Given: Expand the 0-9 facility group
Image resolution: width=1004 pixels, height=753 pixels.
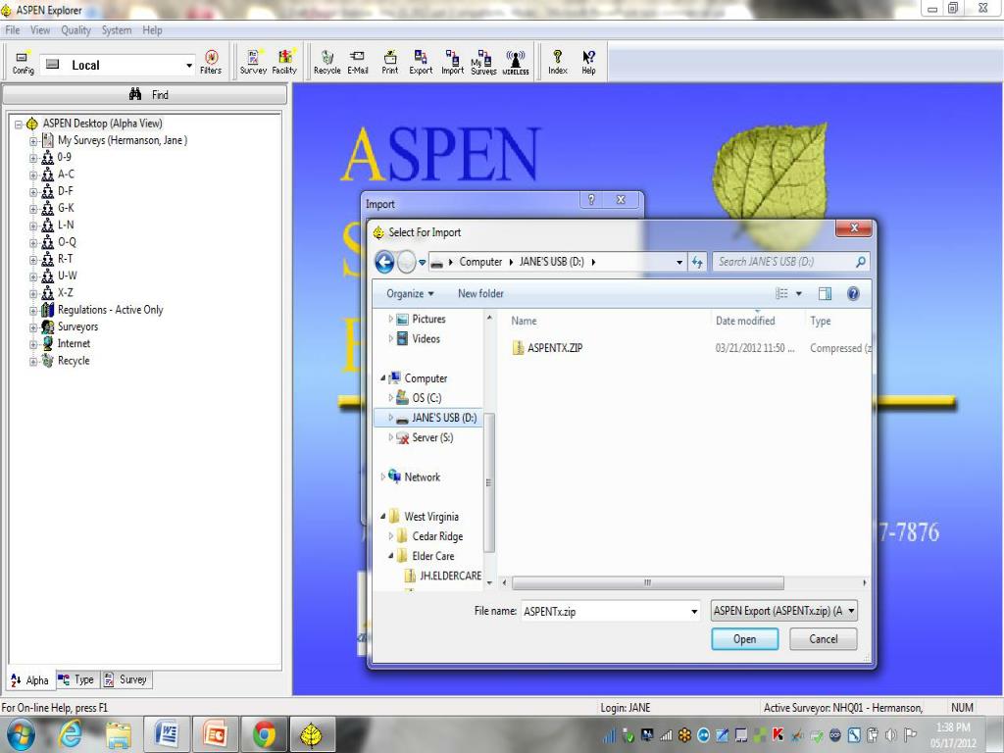Looking at the screenshot, I should [x=32, y=158].
